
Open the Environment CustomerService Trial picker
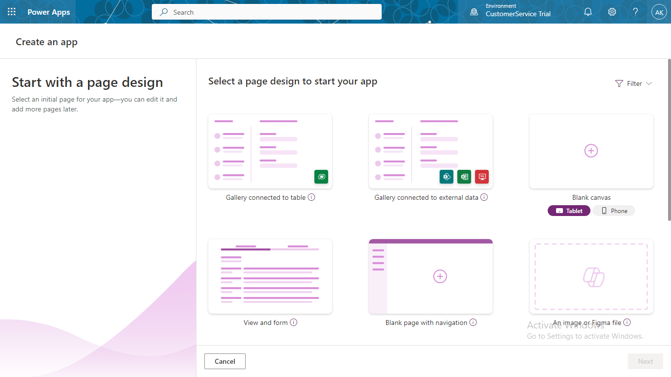(x=511, y=12)
